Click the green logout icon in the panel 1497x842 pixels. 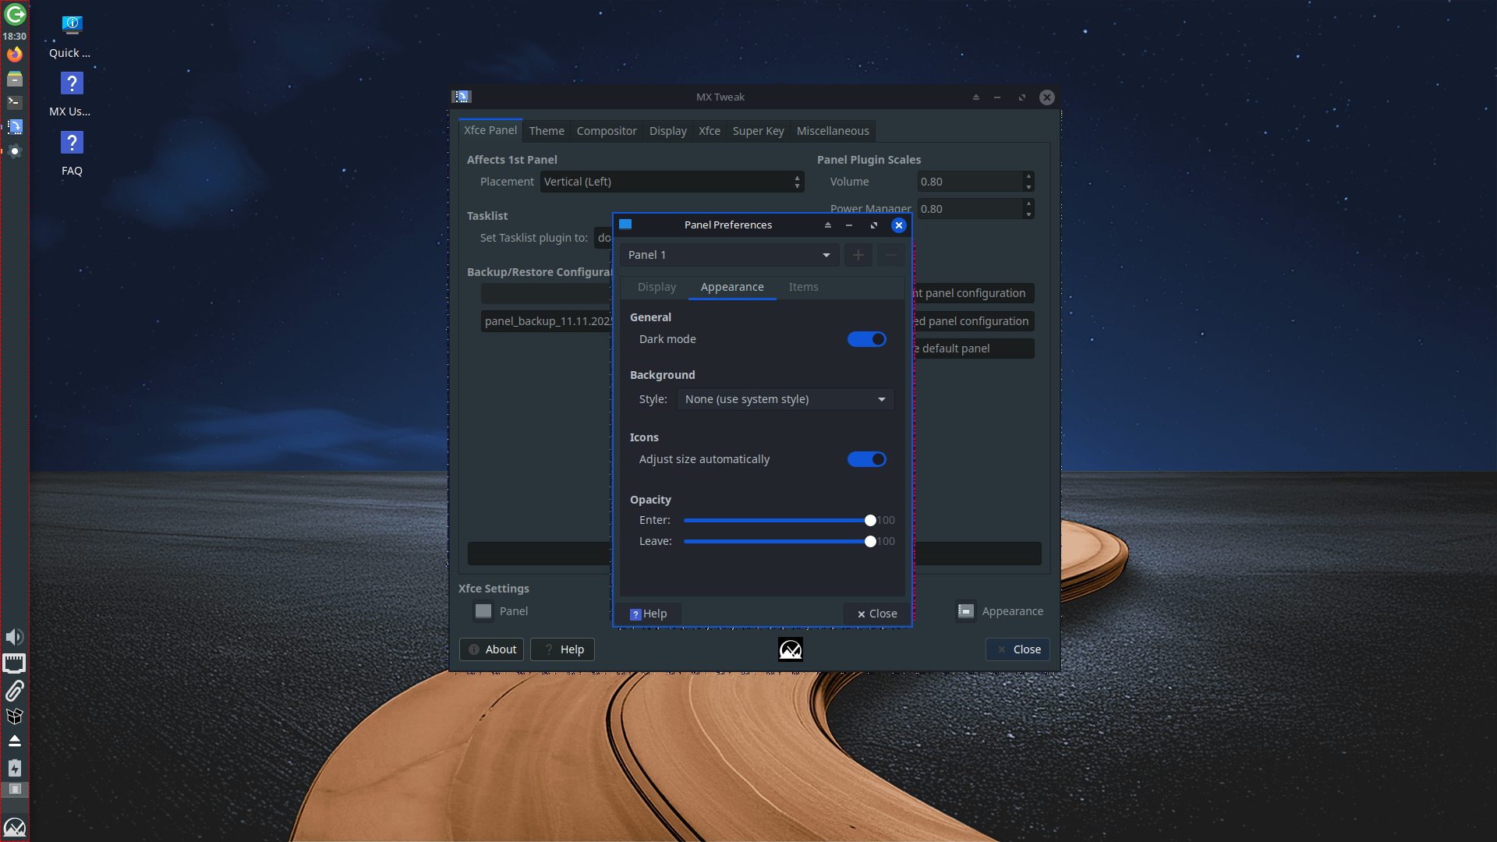[15, 14]
